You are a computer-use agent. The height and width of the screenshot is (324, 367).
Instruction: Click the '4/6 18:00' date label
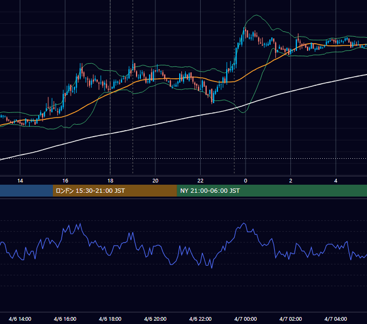tap(110, 319)
